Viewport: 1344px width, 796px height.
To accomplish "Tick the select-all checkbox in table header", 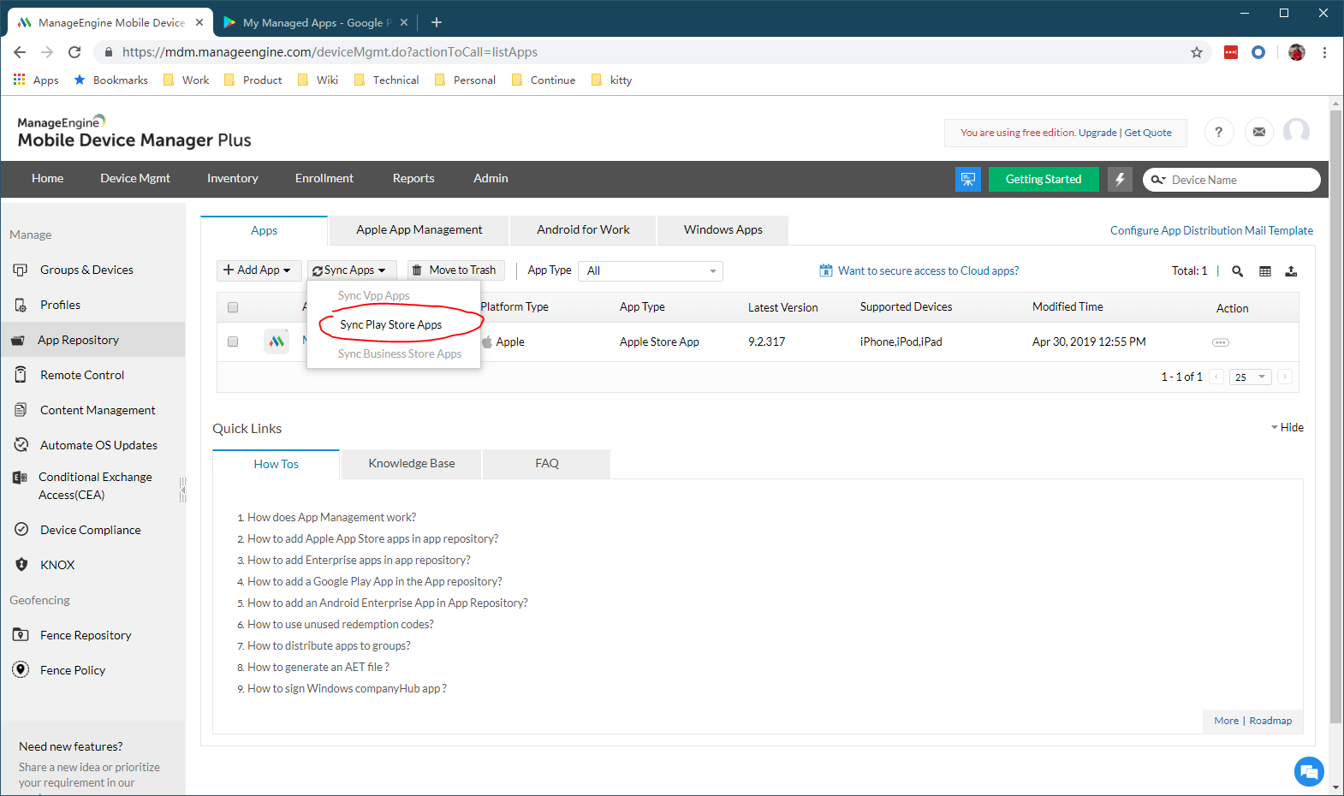I will point(233,307).
